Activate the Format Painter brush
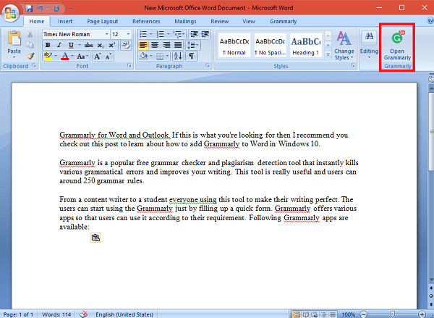Image resolution: width=434 pixels, height=318 pixels. (30, 56)
